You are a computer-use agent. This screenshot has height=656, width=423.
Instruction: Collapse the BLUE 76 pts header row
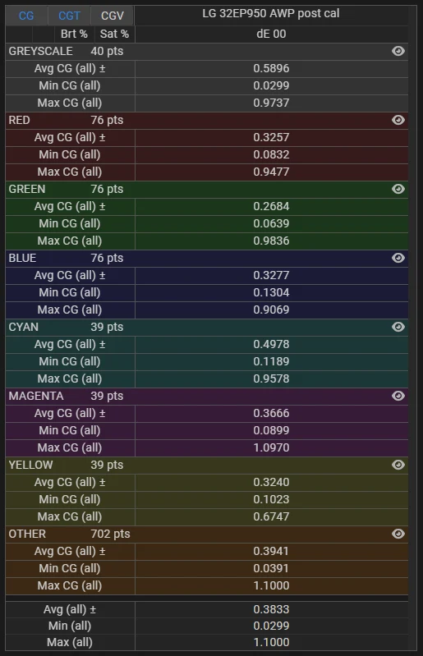point(207,258)
